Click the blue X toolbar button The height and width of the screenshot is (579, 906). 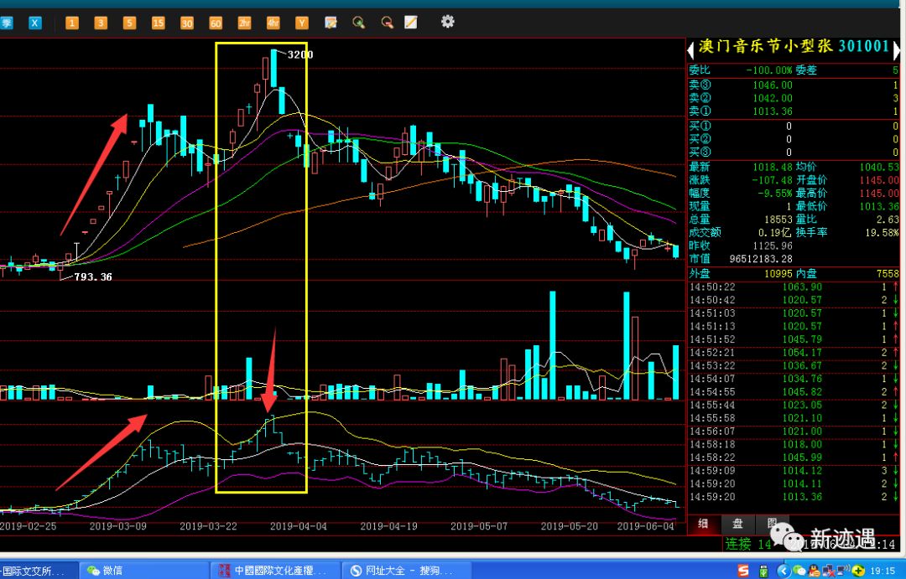tap(35, 23)
